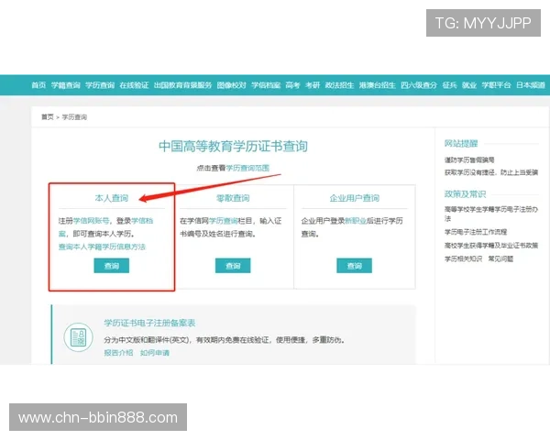
Task: Click 就业 in the navigation bar
Action: tap(469, 85)
